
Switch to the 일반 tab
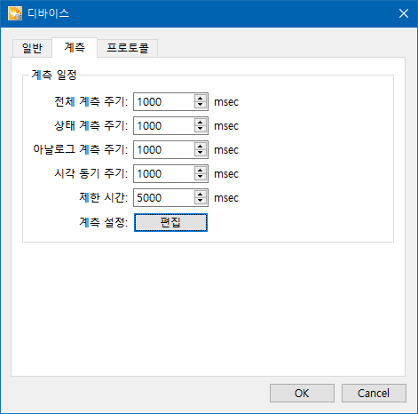tap(32, 48)
